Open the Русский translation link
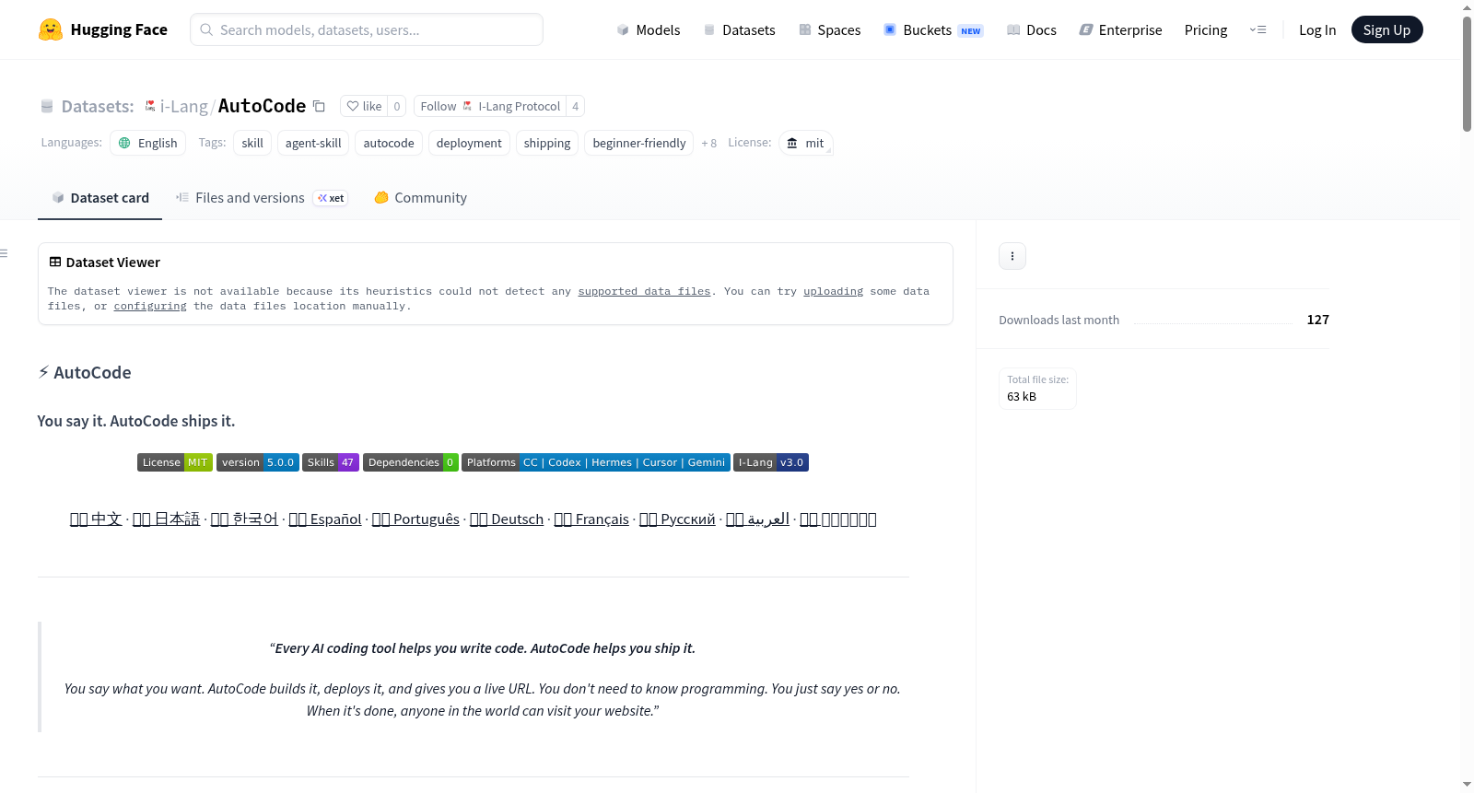 [x=677, y=519]
